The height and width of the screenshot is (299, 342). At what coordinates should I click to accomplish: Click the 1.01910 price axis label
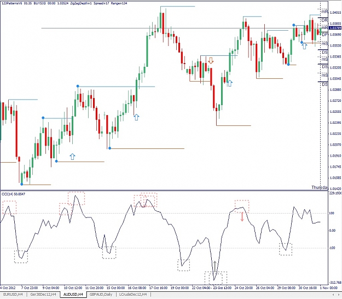coord(335,156)
